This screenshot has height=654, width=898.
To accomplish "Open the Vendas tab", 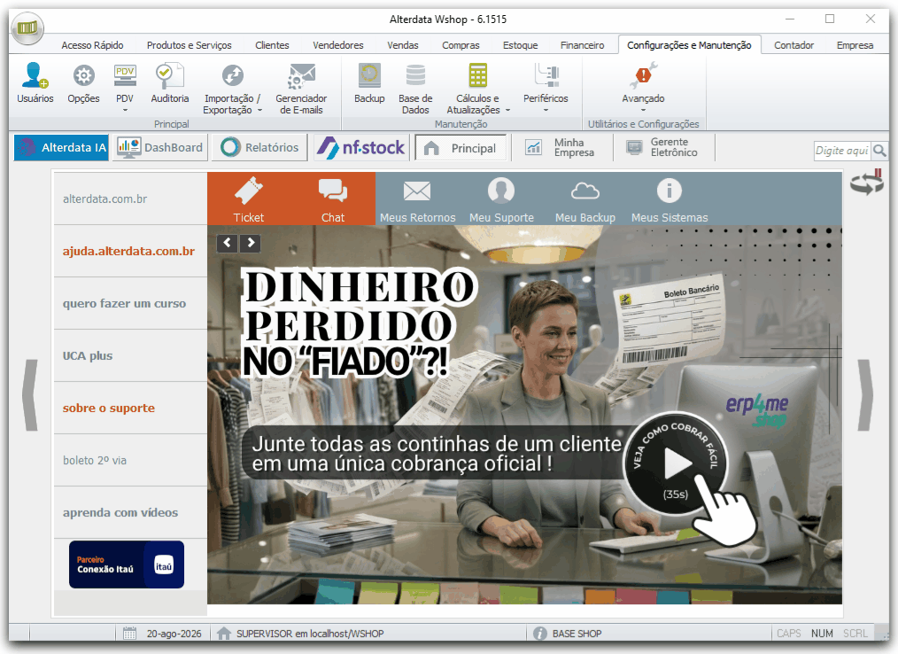I will coord(403,45).
